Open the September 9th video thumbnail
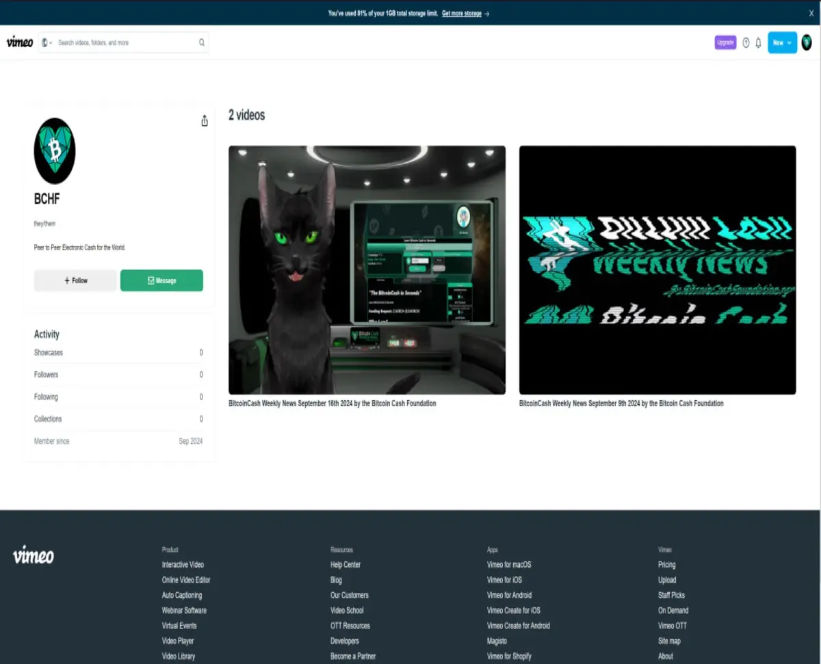This screenshot has width=821, height=664. (x=657, y=269)
